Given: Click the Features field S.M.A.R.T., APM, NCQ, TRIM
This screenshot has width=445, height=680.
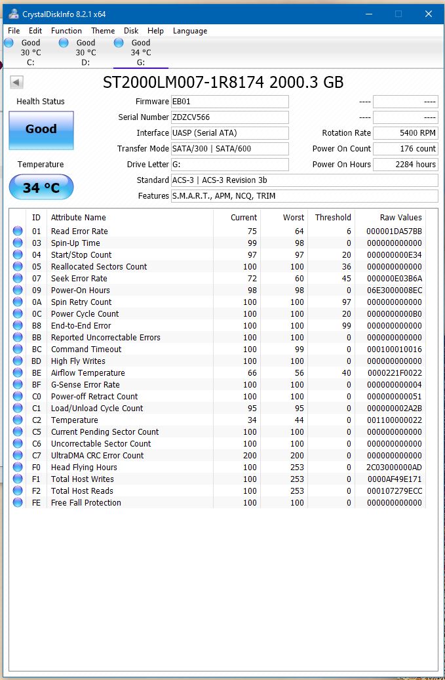Looking at the screenshot, I should coord(305,196).
